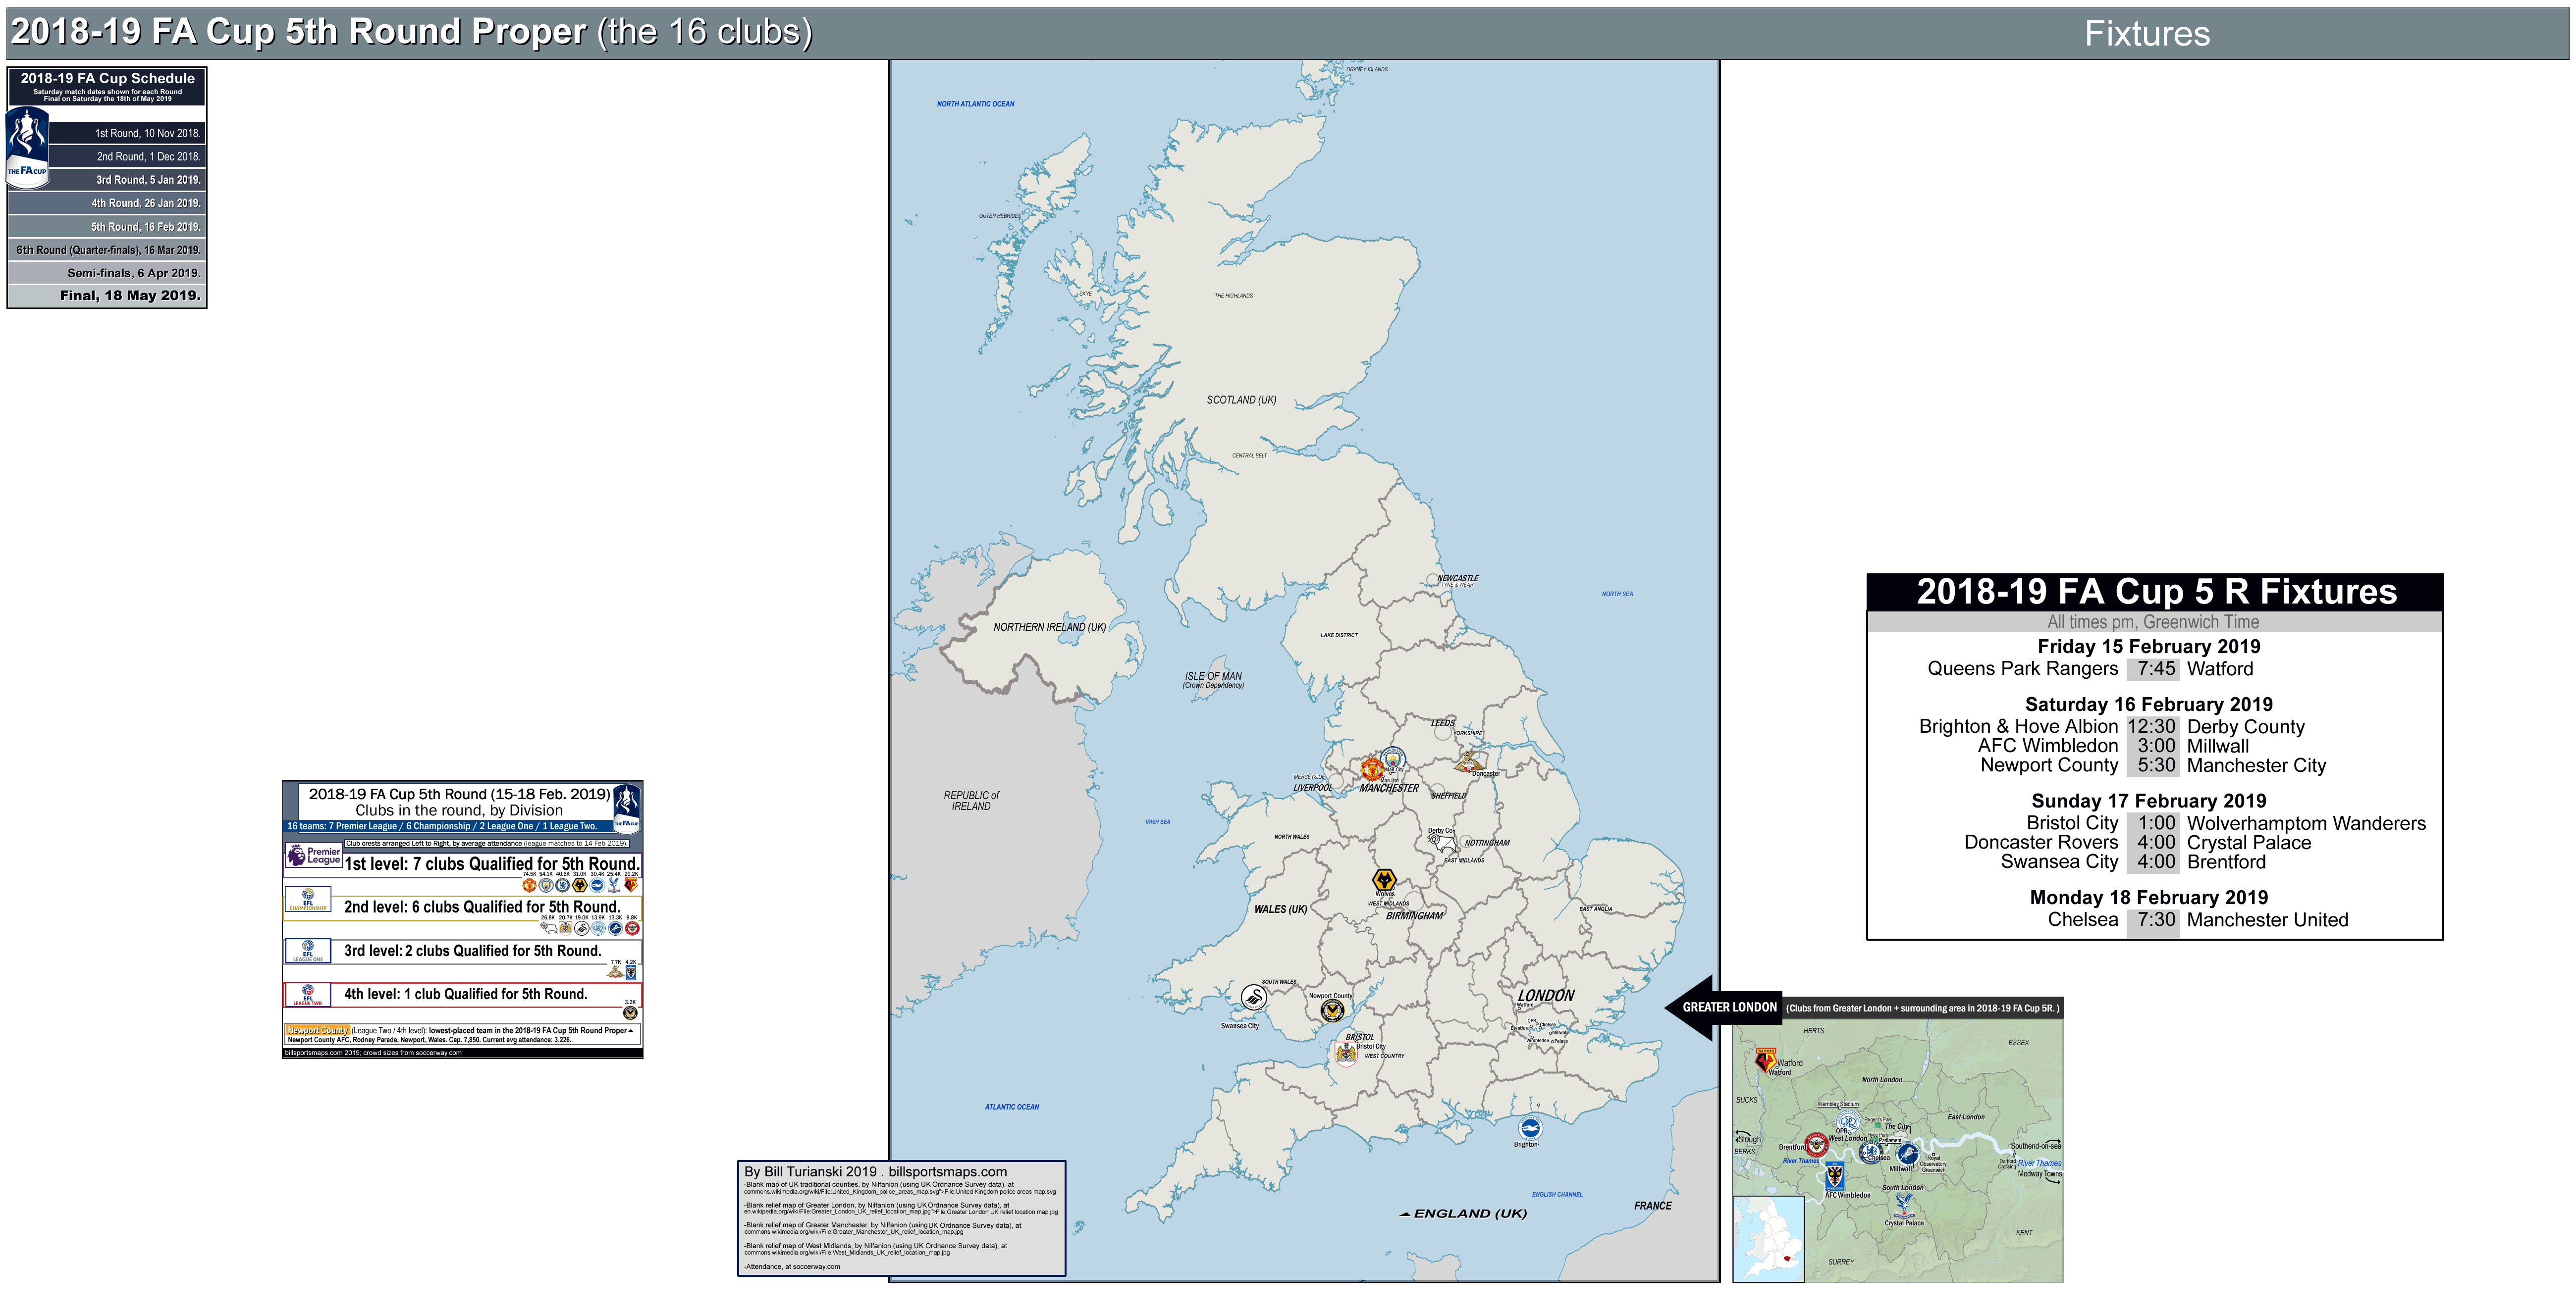
Task: Click '3rd Round, 5 Jan 2019.' schedule row
Action: coord(128,180)
